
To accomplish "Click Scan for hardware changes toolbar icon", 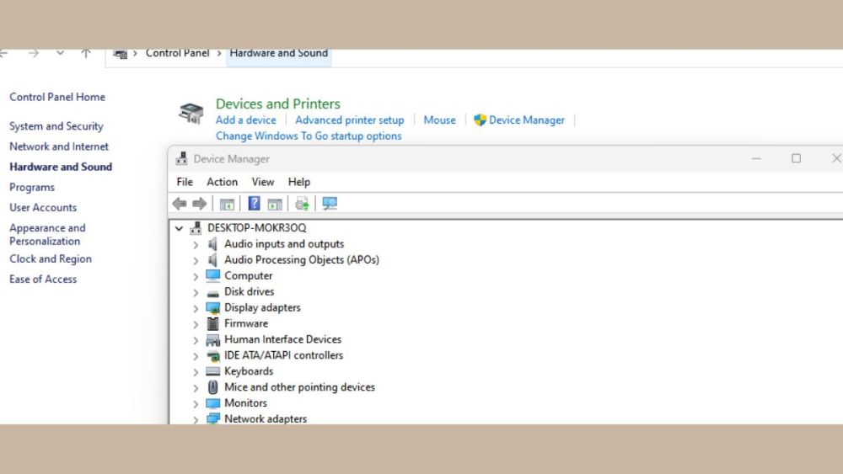I will (330, 204).
